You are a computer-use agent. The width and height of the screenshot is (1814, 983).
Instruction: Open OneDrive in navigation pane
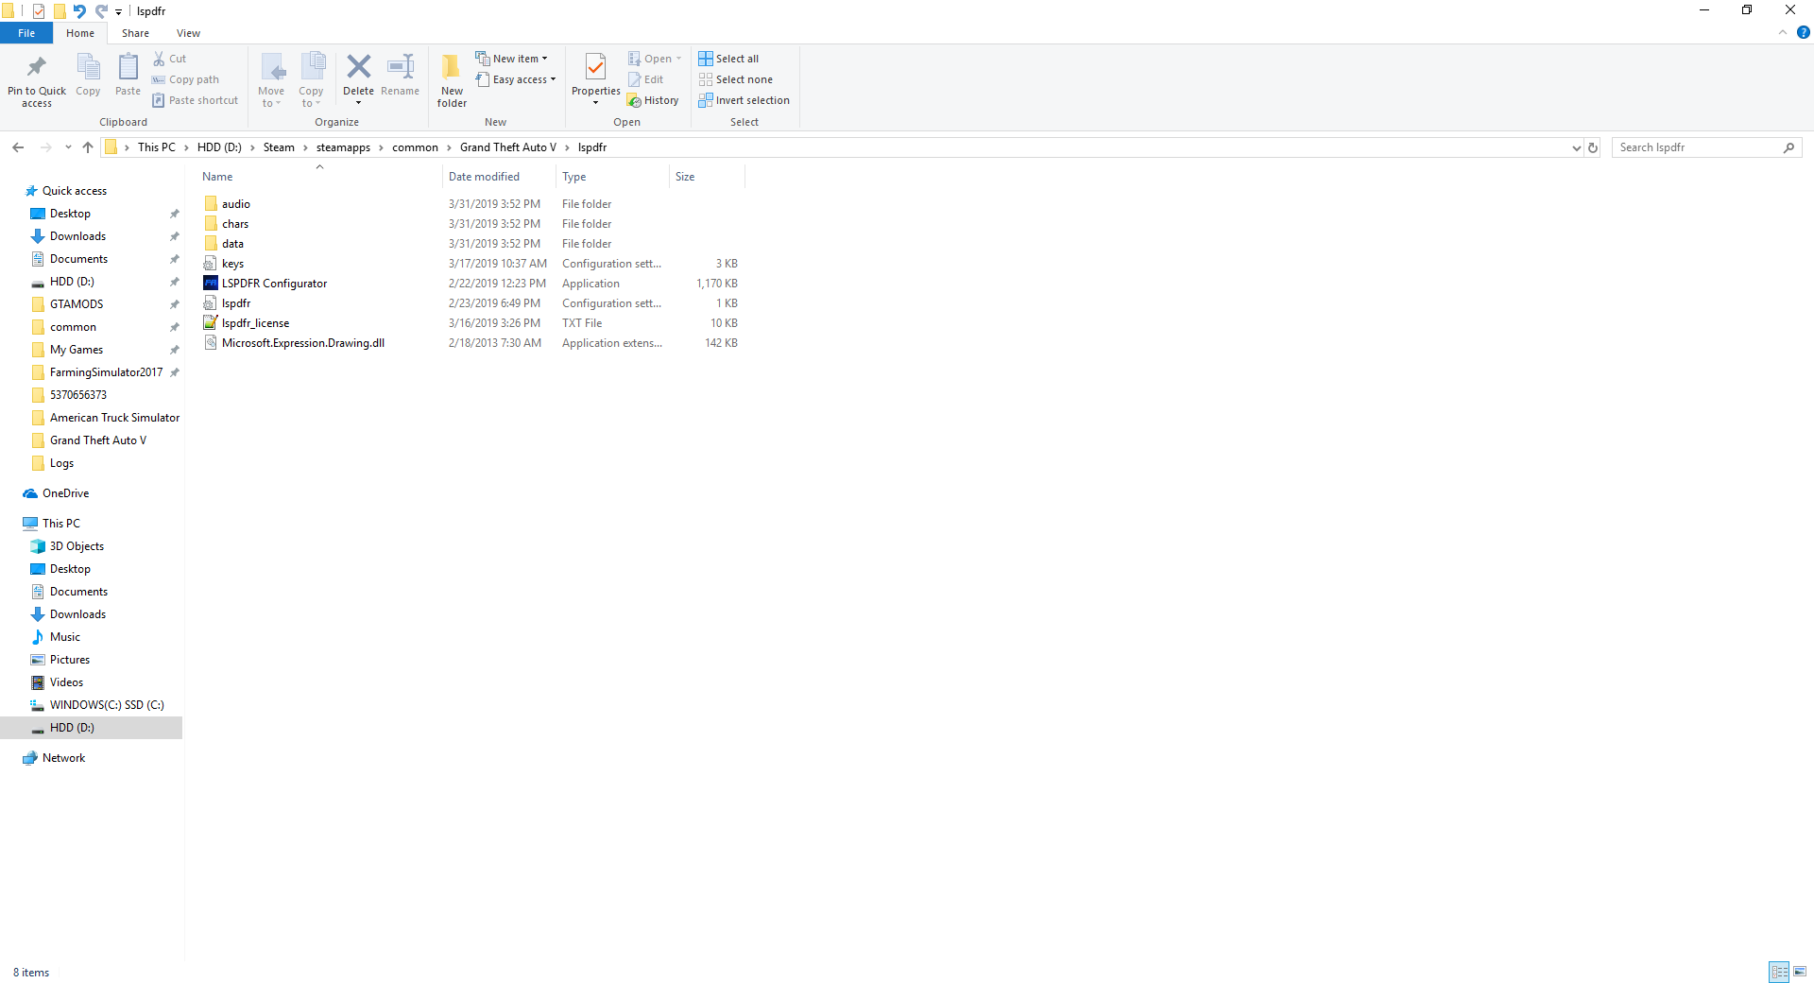click(x=65, y=493)
